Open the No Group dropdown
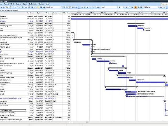This screenshot has width=168, height=126. (x=61, y=7)
